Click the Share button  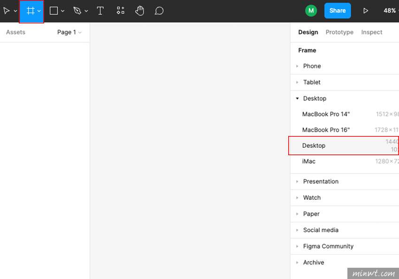338,11
